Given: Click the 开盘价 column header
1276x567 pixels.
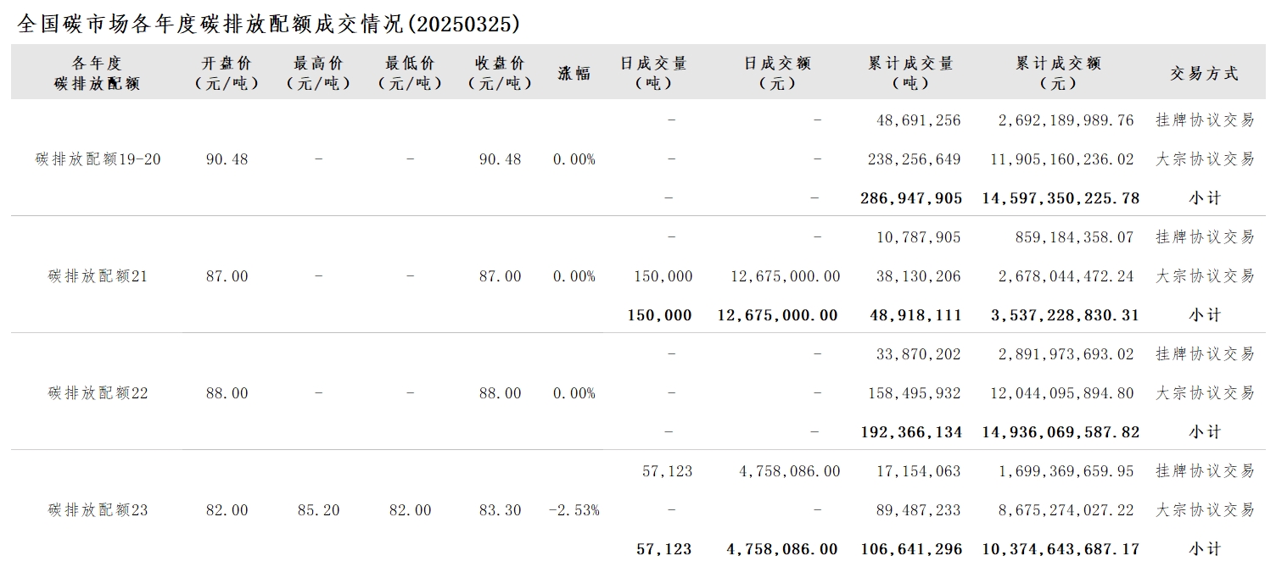Looking at the screenshot, I should point(227,73).
